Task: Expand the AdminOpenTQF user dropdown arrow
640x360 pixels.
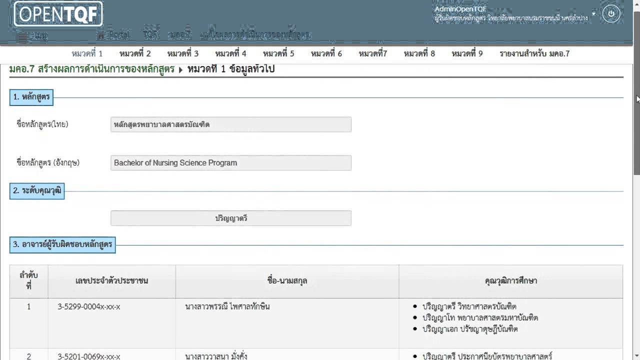Action: 593,13
